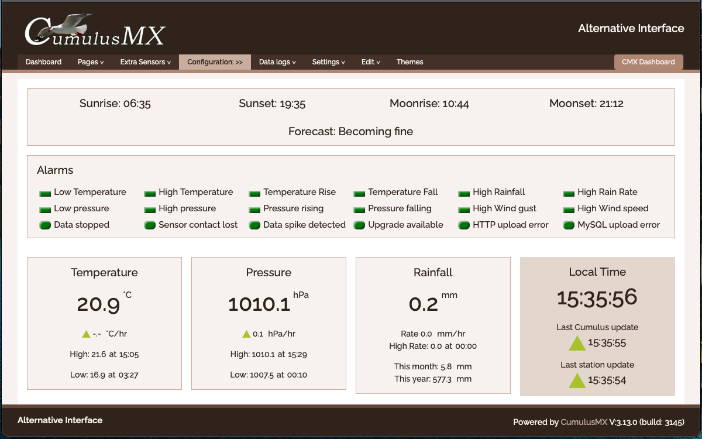This screenshot has width=702, height=439.
Task: Click the Data stopped alarm indicator
Action: coord(45,225)
